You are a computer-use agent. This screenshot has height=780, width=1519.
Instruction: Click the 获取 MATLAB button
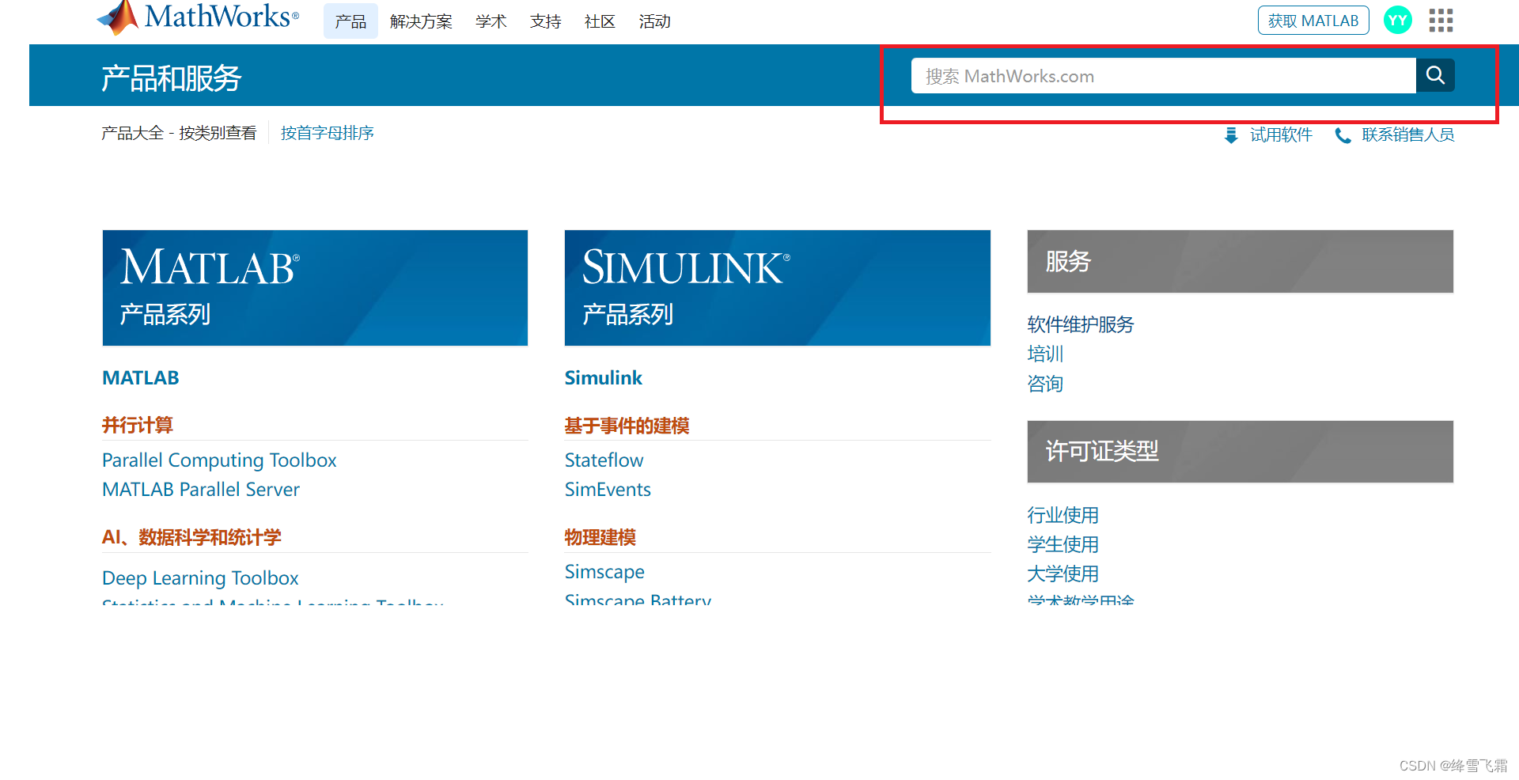pyautogui.click(x=1313, y=20)
